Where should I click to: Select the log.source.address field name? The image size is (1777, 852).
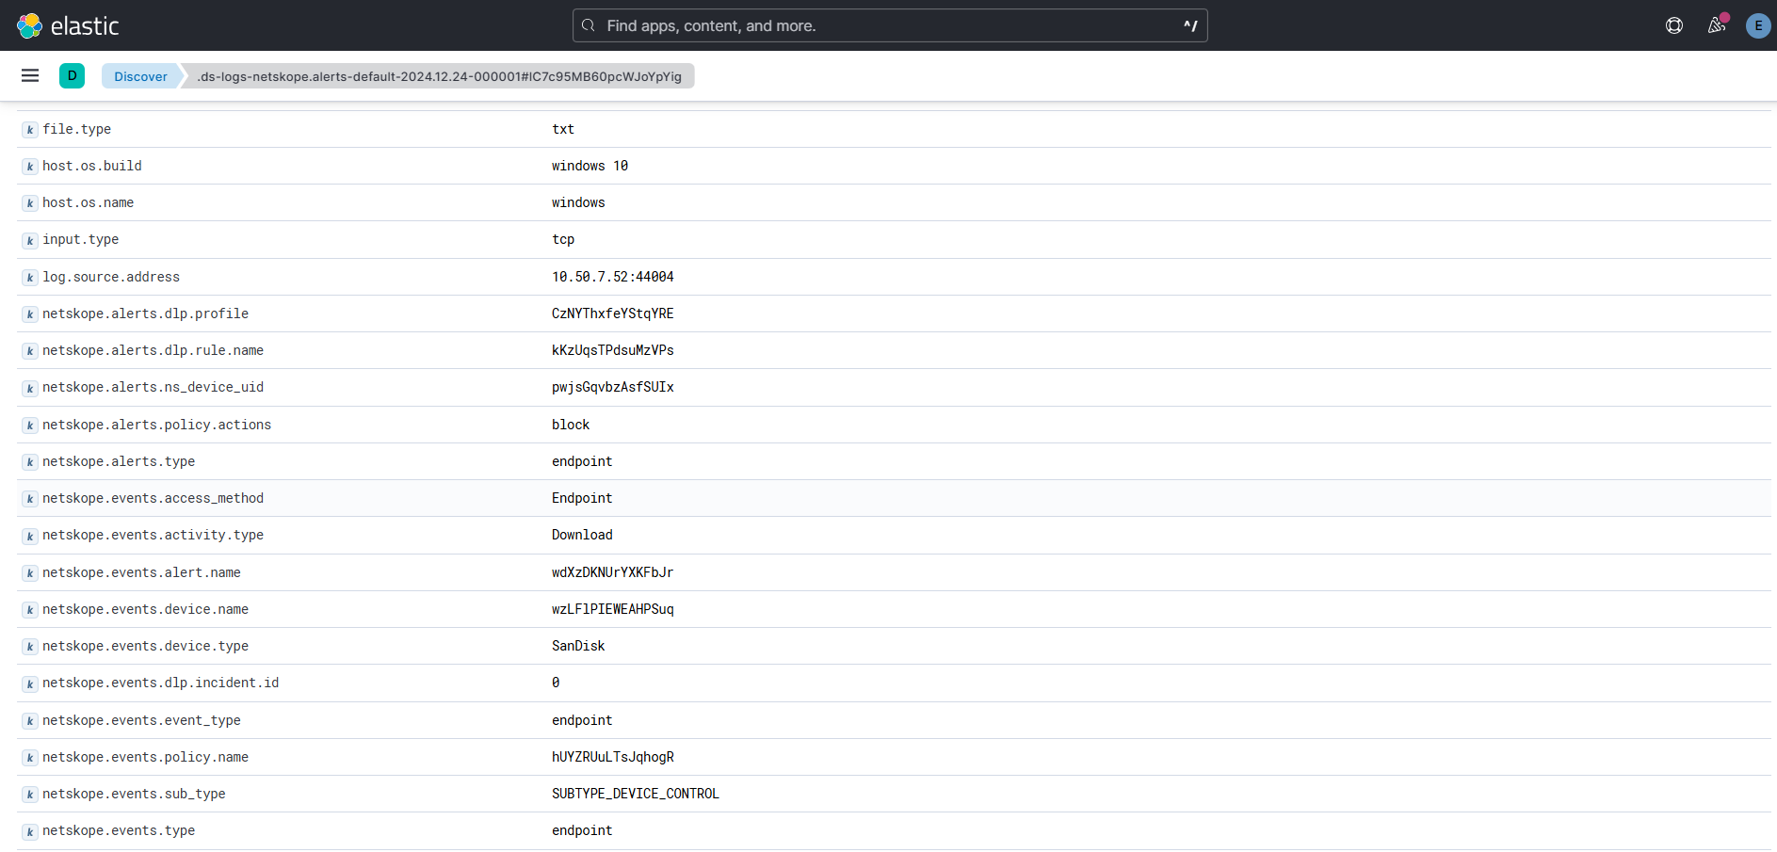[111, 277]
